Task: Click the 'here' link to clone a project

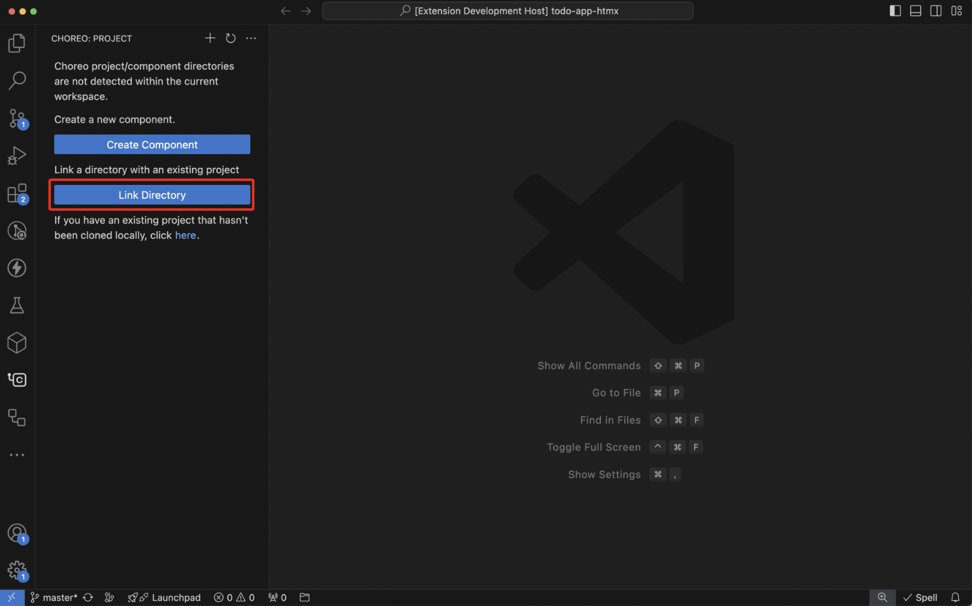Action: [x=186, y=235]
